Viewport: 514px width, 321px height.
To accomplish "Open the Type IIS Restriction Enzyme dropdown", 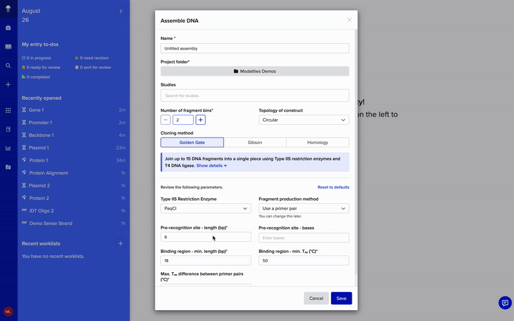I will [205, 208].
